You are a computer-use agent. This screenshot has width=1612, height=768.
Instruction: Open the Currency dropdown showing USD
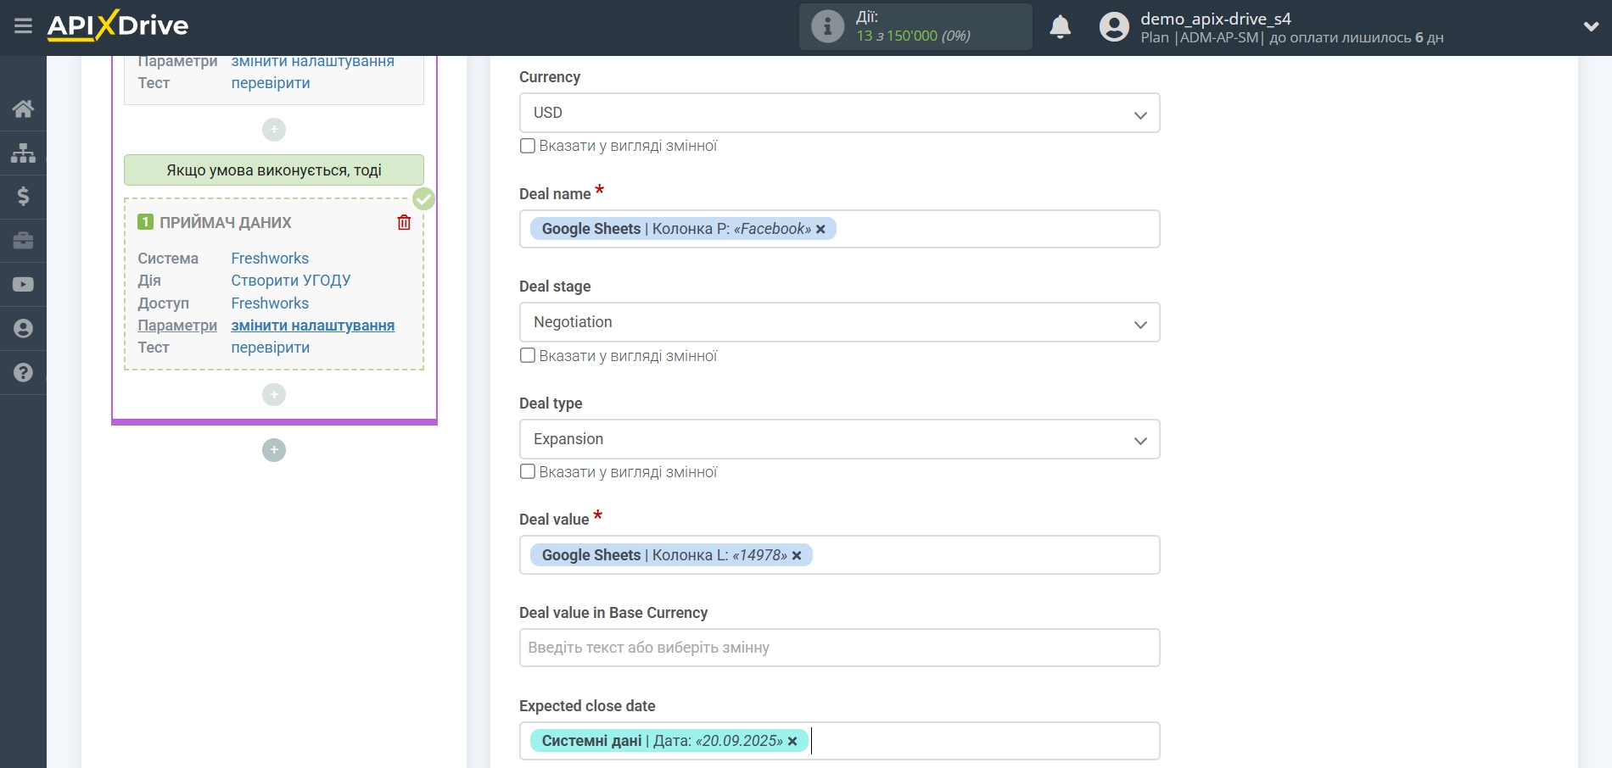838,113
